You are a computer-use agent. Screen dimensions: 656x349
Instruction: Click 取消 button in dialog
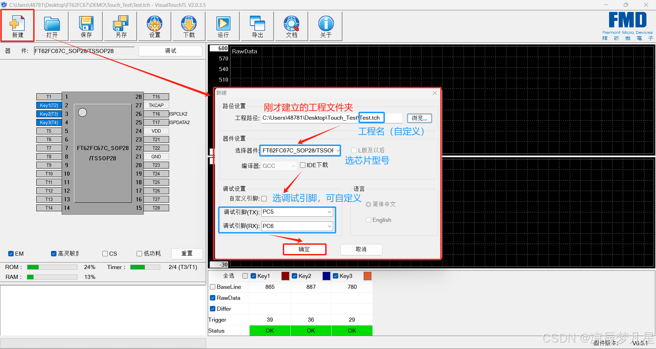pos(361,249)
